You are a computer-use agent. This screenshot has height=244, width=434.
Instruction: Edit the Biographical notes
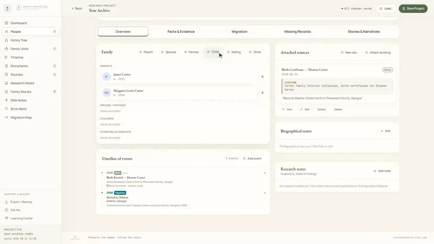point(386,131)
